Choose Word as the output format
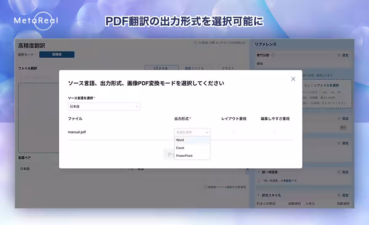The height and width of the screenshot is (225, 369). tap(192, 140)
